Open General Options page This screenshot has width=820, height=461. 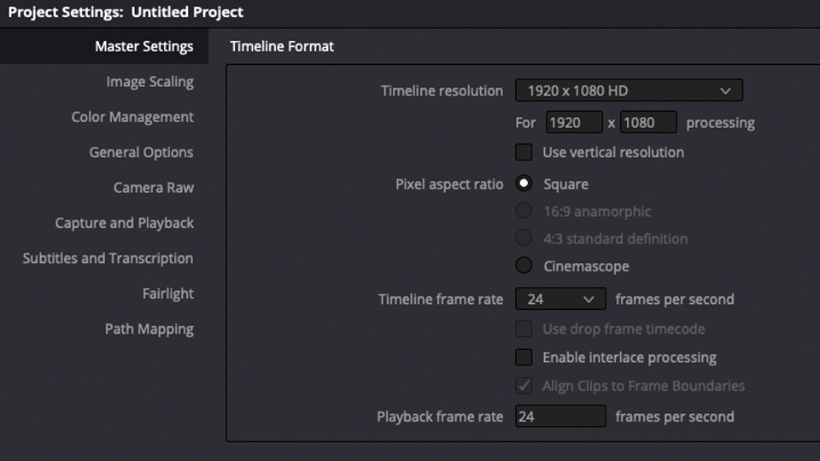pos(141,153)
